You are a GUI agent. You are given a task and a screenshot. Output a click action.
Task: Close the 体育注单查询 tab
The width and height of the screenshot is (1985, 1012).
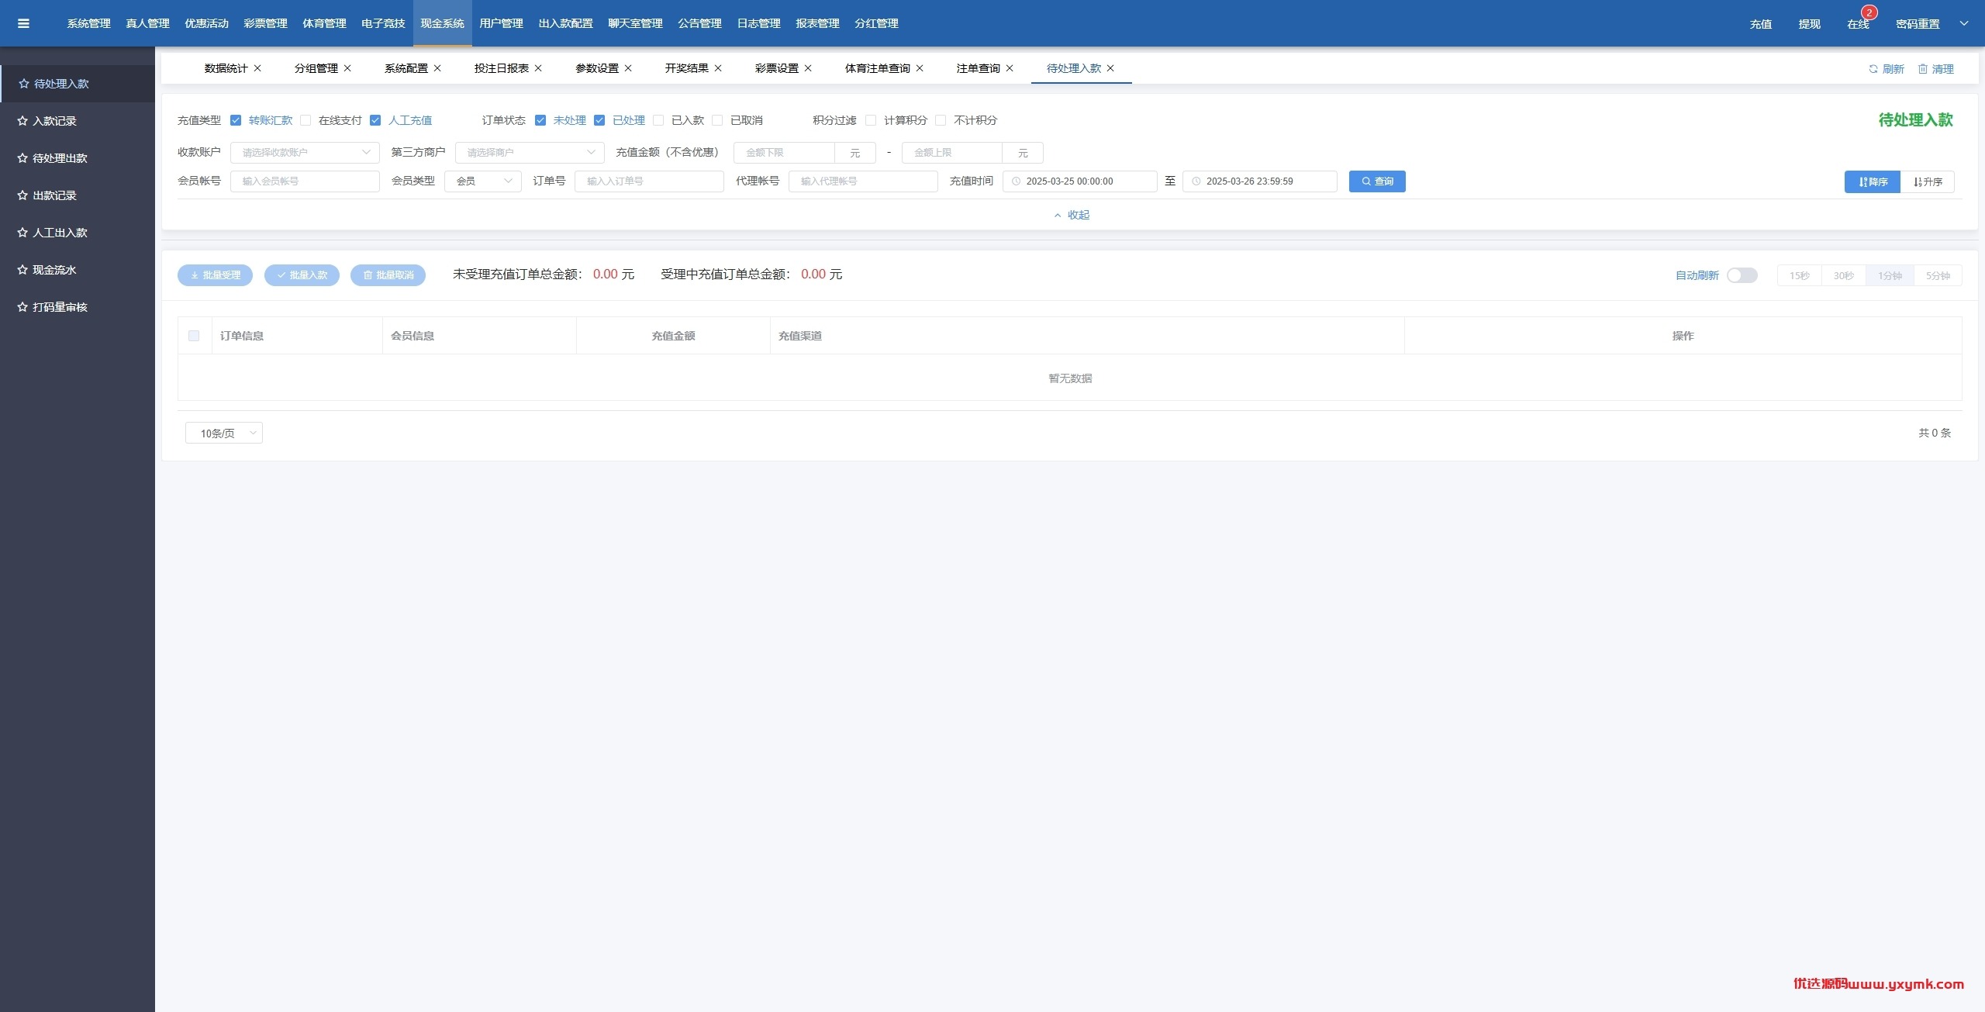click(920, 68)
